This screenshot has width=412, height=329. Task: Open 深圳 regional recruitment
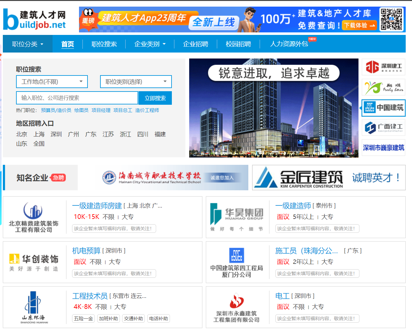click(56, 134)
